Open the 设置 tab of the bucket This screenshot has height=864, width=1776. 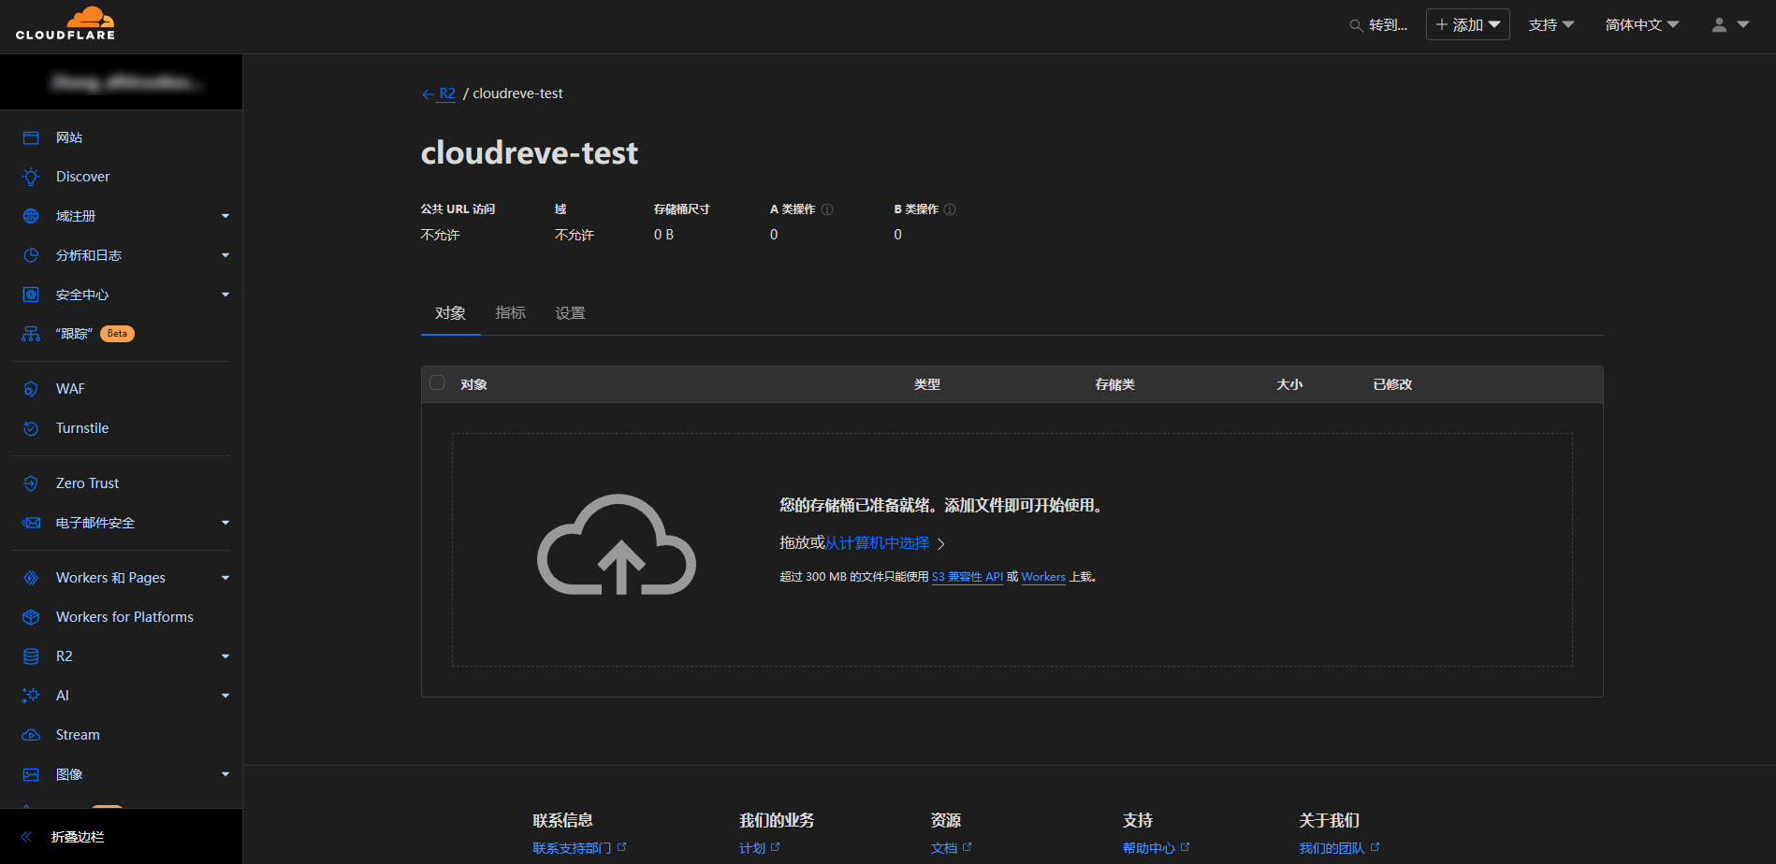click(570, 312)
